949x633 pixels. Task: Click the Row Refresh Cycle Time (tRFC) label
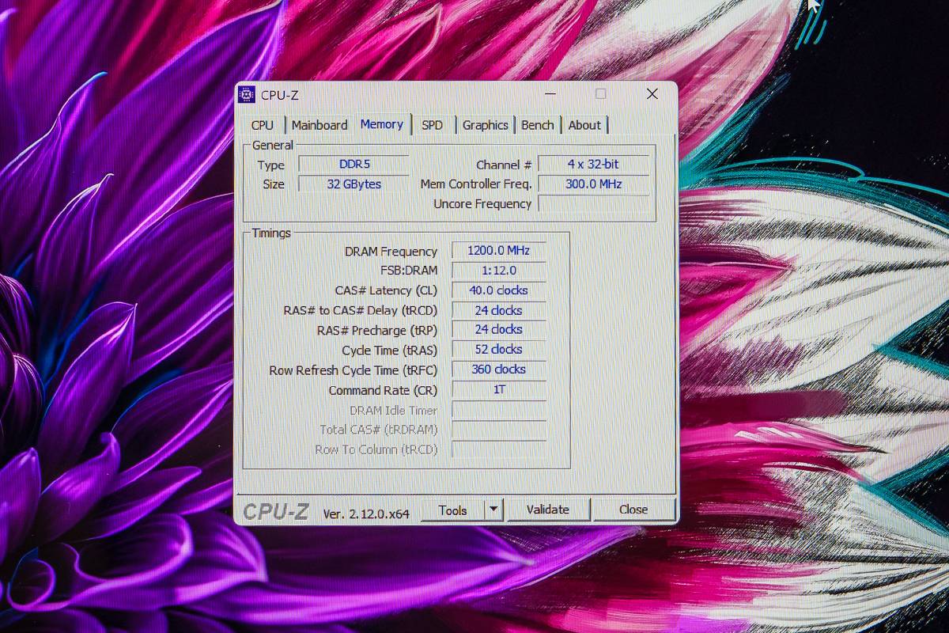[354, 370]
